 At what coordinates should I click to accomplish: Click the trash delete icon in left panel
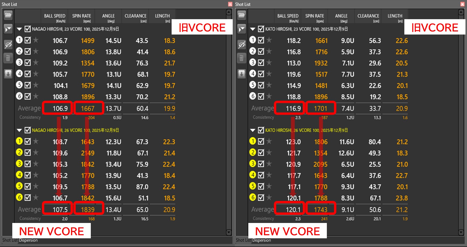point(8,59)
